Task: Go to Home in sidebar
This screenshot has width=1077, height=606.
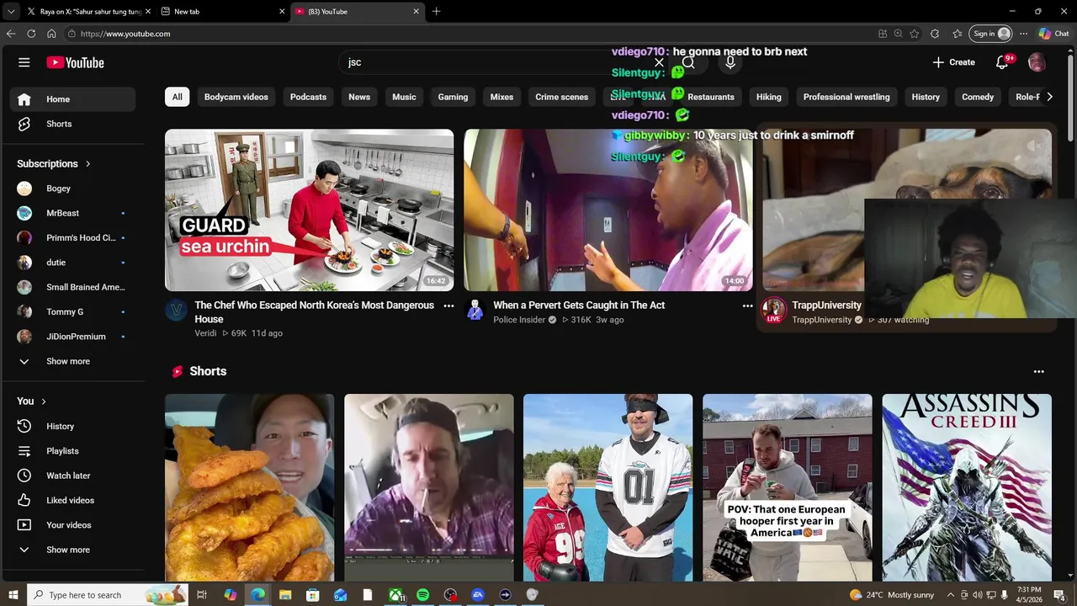Action: 72,99
